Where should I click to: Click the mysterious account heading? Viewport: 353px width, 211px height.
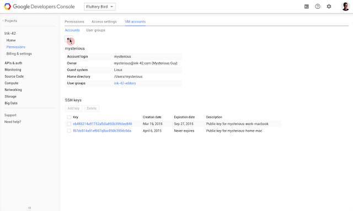coord(75,48)
